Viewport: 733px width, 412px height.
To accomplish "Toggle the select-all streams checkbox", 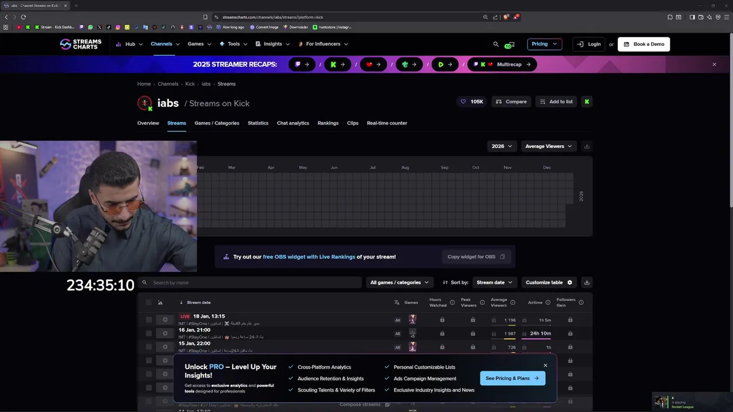I will click(x=149, y=303).
